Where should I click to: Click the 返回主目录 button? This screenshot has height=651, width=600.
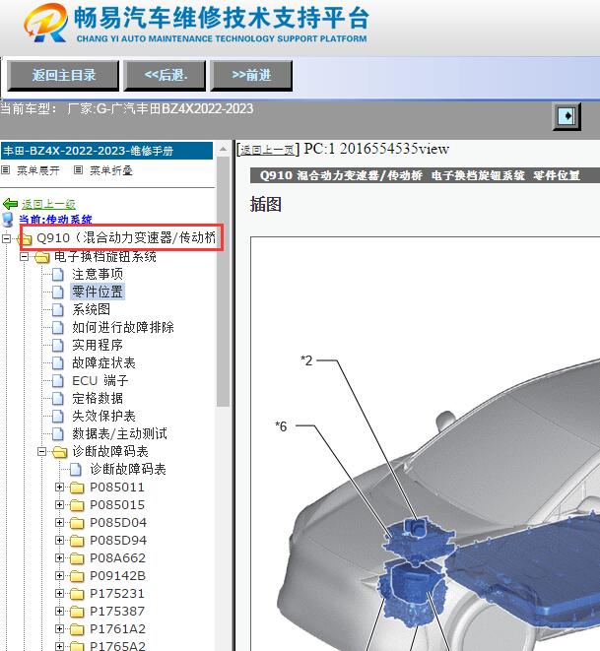click(63, 76)
